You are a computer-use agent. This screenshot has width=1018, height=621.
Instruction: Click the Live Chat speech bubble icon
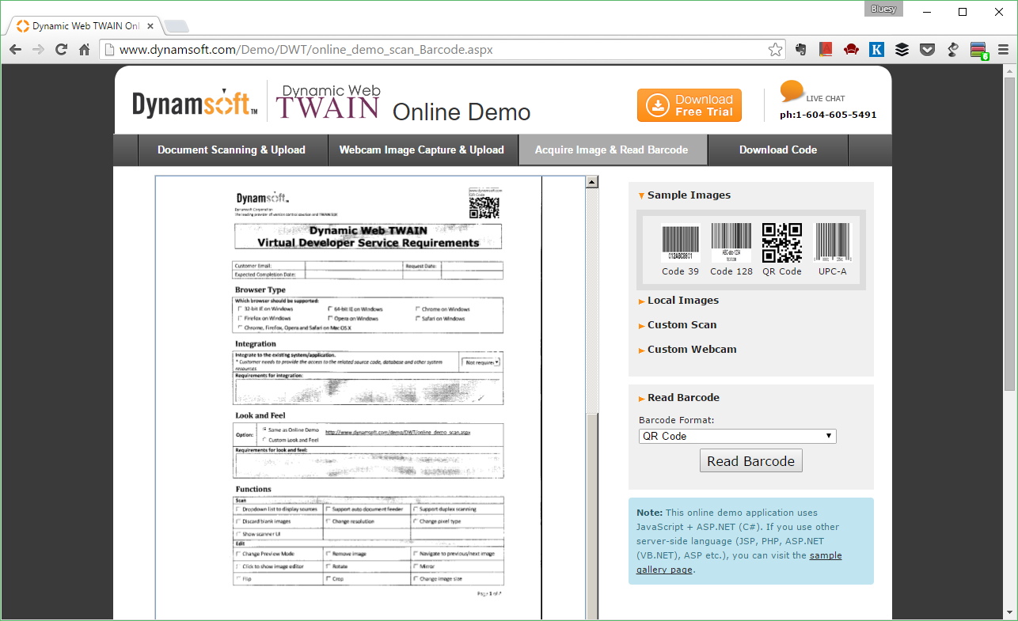[x=792, y=91]
